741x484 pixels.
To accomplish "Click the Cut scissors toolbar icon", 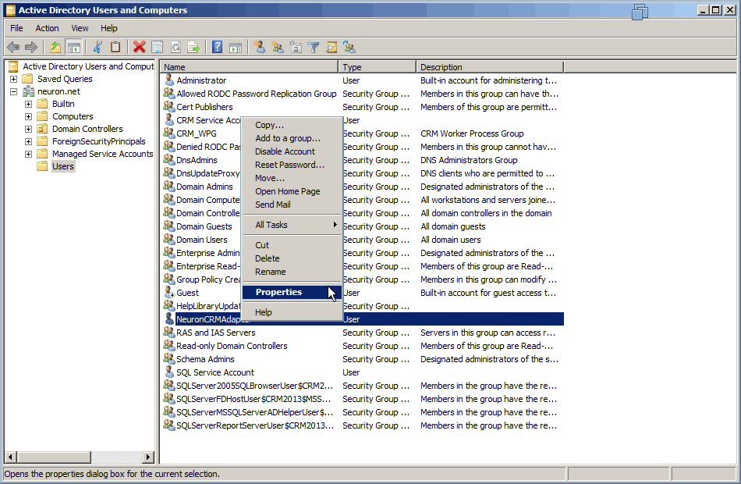I will pos(97,48).
